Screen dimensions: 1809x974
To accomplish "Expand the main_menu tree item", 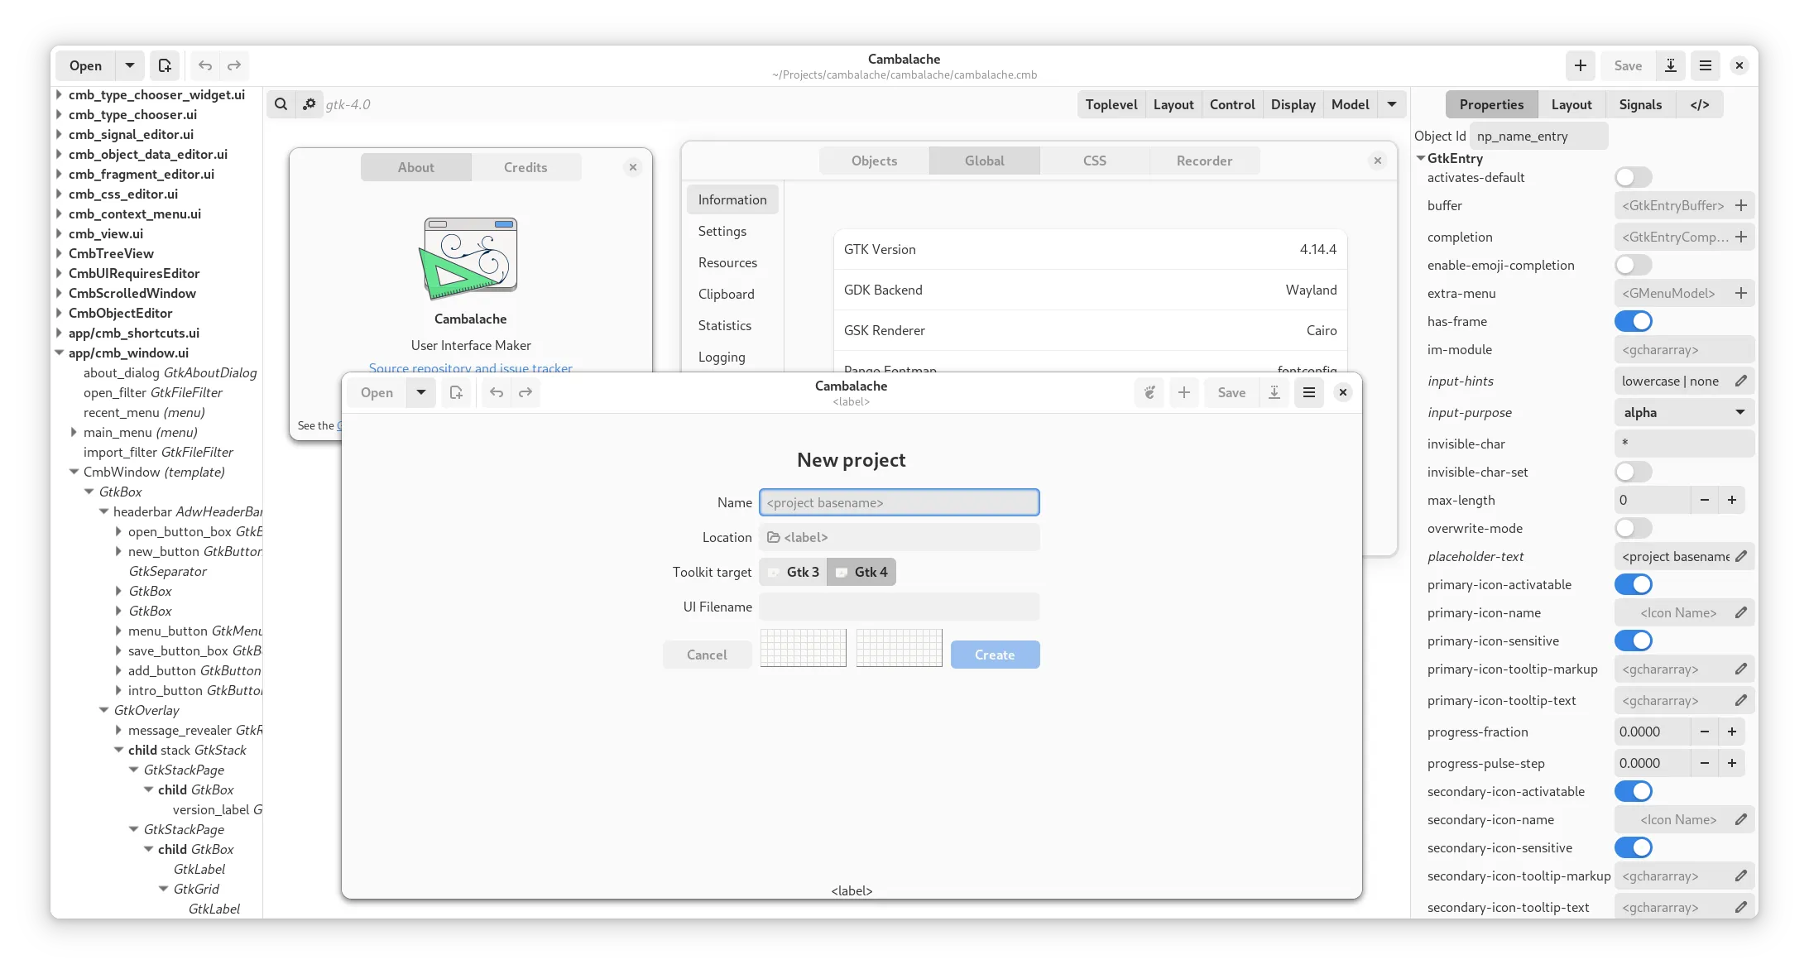I will pyautogui.click(x=74, y=432).
